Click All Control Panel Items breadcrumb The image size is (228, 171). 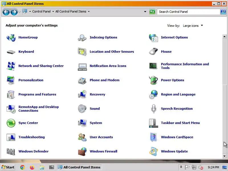[x=71, y=11]
